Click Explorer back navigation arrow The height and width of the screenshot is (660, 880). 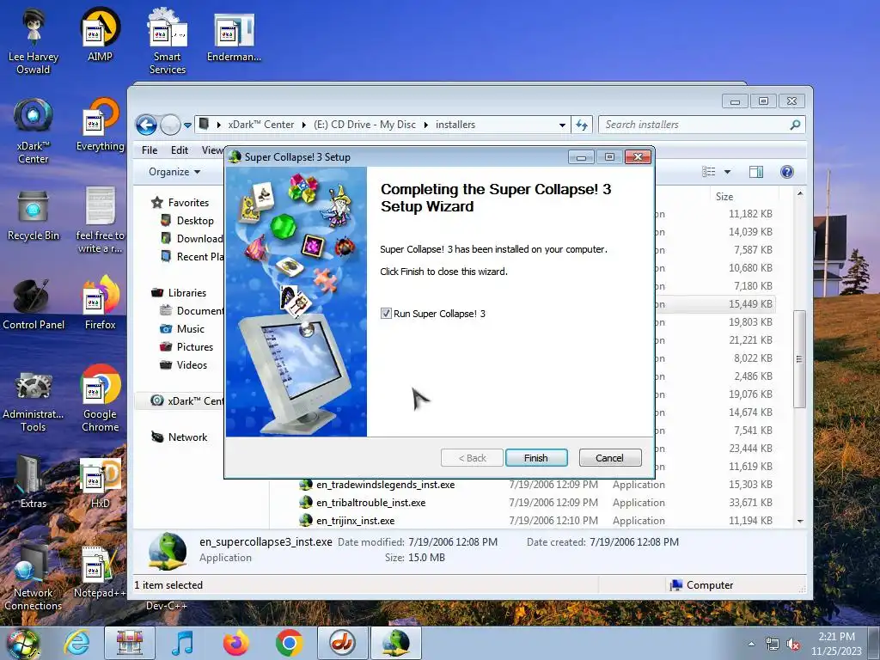click(x=146, y=125)
